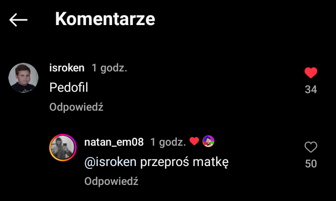Tap the small red heart creator-like badge

click(x=195, y=141)
